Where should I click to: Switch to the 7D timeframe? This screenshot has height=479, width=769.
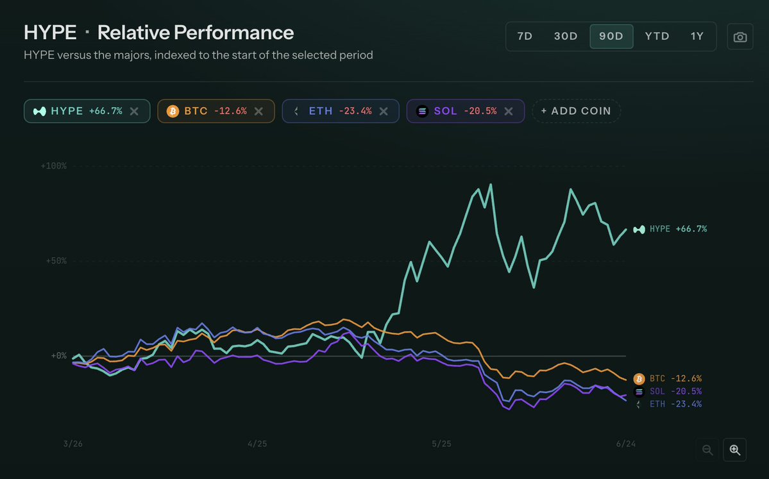coord(525,37)
